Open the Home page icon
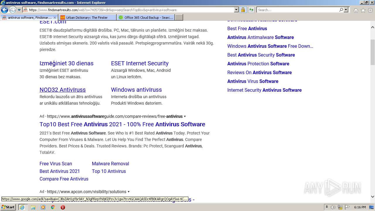 pos(356,10)
